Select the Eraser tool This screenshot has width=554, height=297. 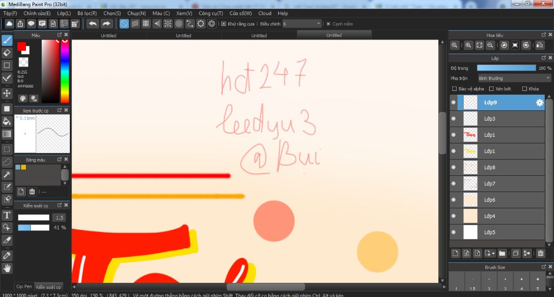(x=7, y=53)
